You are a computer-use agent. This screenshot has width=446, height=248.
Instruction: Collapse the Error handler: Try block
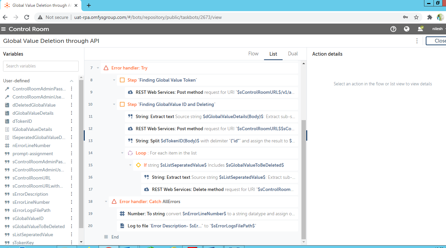[x=98, y=68]
